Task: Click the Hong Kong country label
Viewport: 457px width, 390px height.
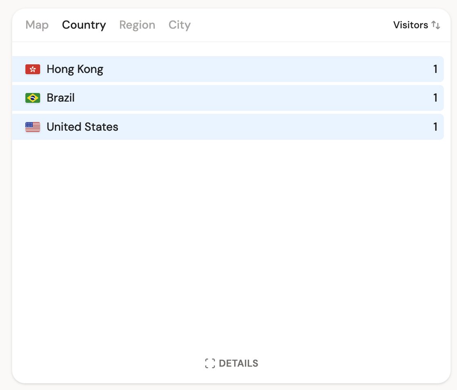Action: click(x=75, y=69)
